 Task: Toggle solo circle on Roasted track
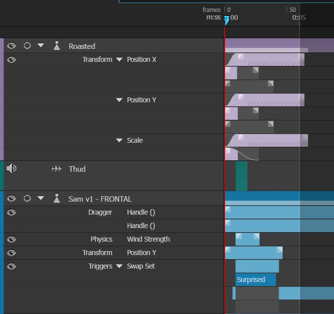coord(27,45)
